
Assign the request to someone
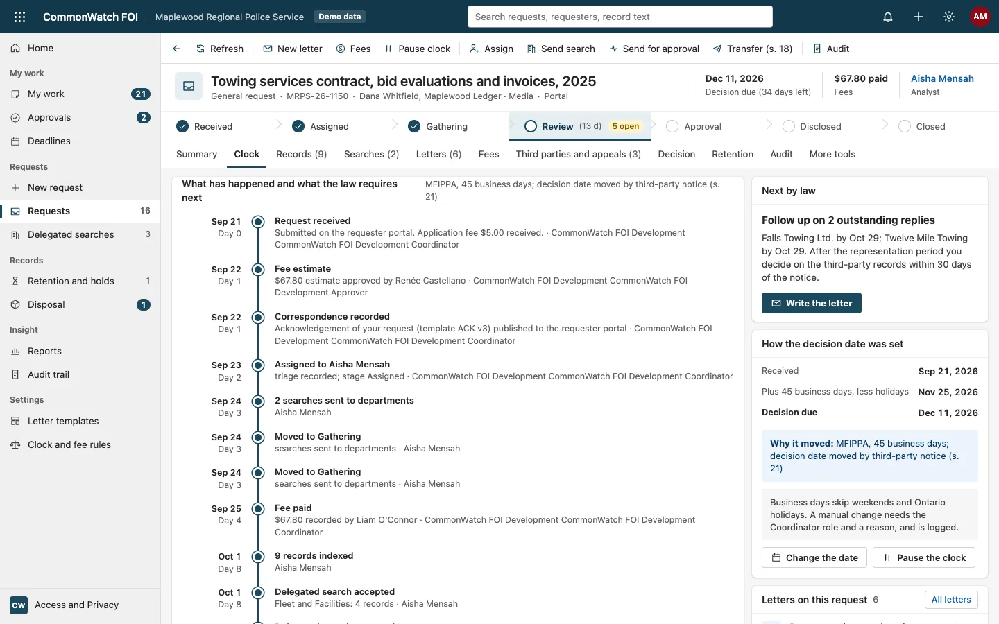491,49
